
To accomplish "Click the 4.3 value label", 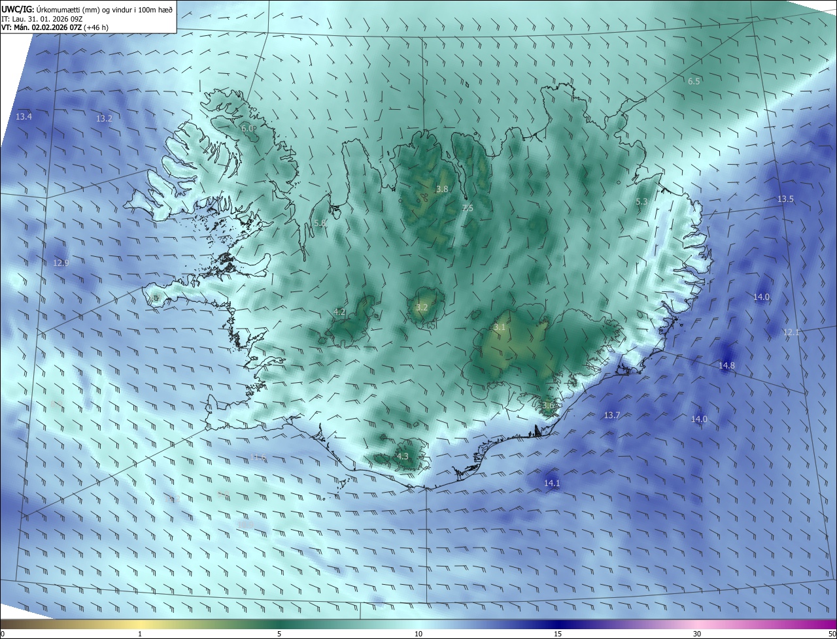I will (x=402, y=456).
